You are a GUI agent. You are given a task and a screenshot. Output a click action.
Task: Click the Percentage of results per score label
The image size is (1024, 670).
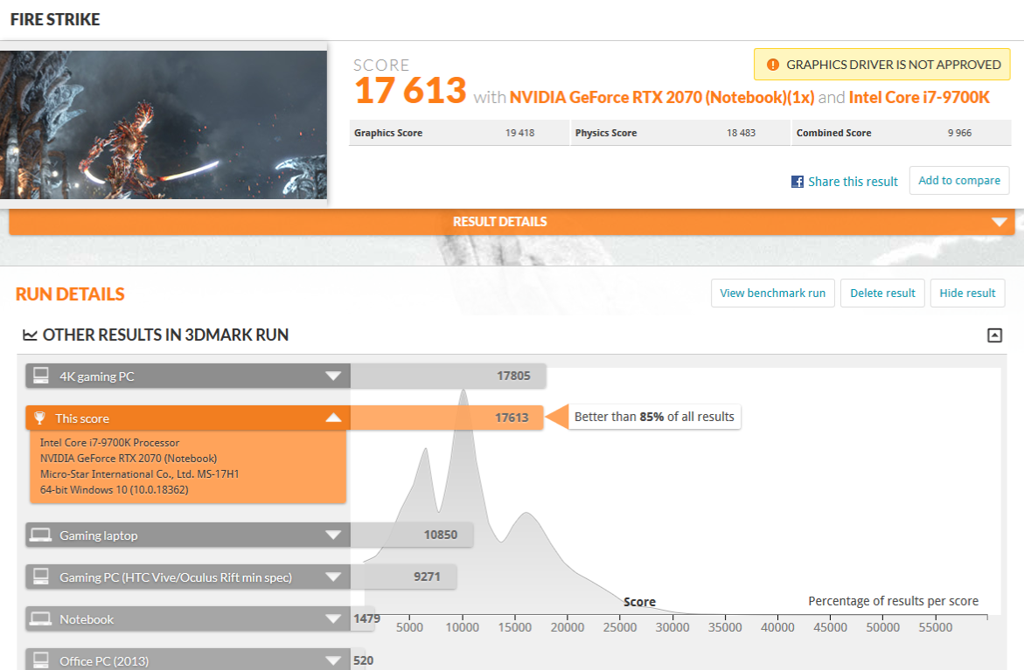coord(893,601)
